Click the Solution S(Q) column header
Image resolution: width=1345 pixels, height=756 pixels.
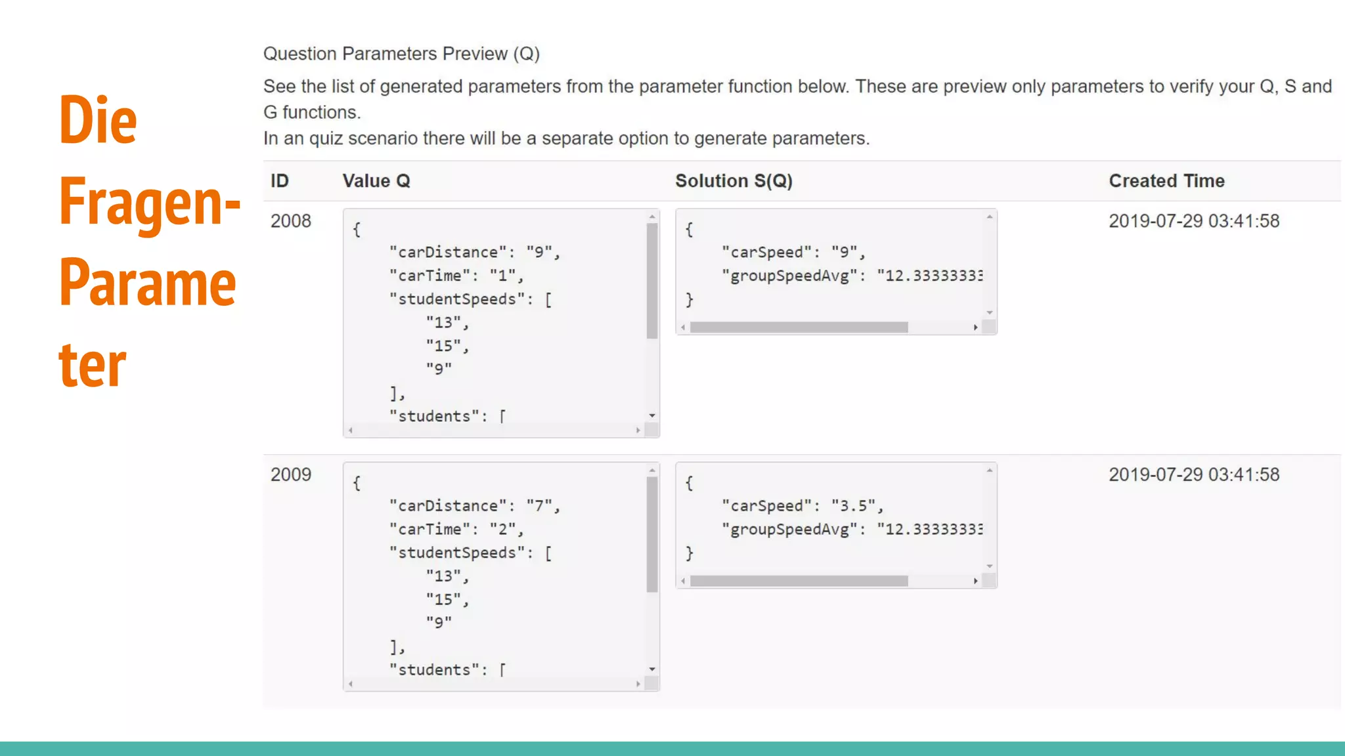coord(734,181)
